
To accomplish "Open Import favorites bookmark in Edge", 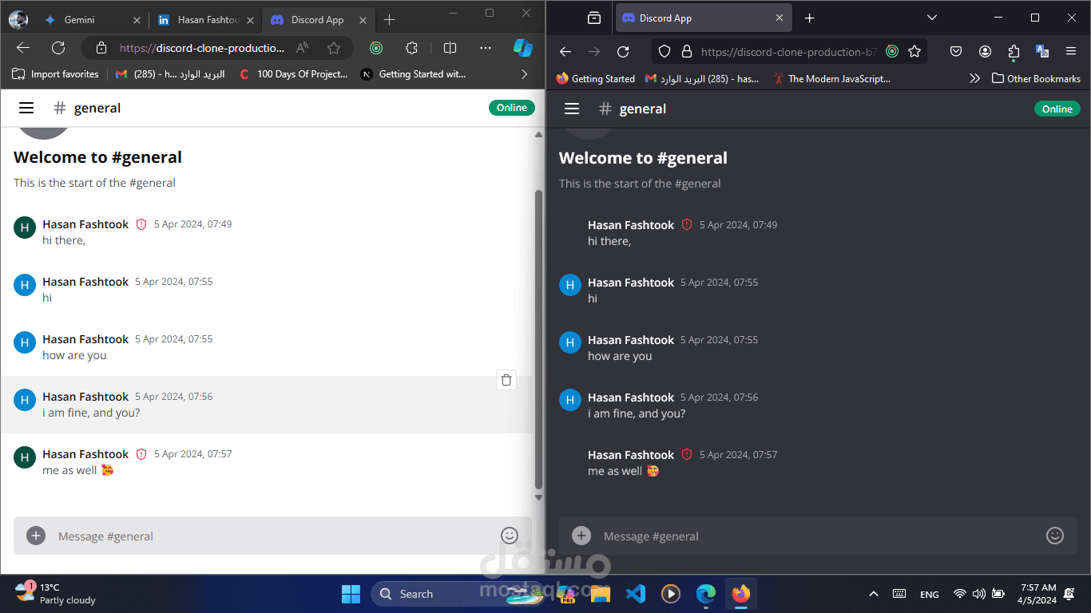I will (x=55, y=74).
